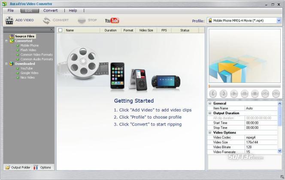Click the Add Video button label
Image resolution: width=285 pixels, height=180 pixels.
coord(24,20)
